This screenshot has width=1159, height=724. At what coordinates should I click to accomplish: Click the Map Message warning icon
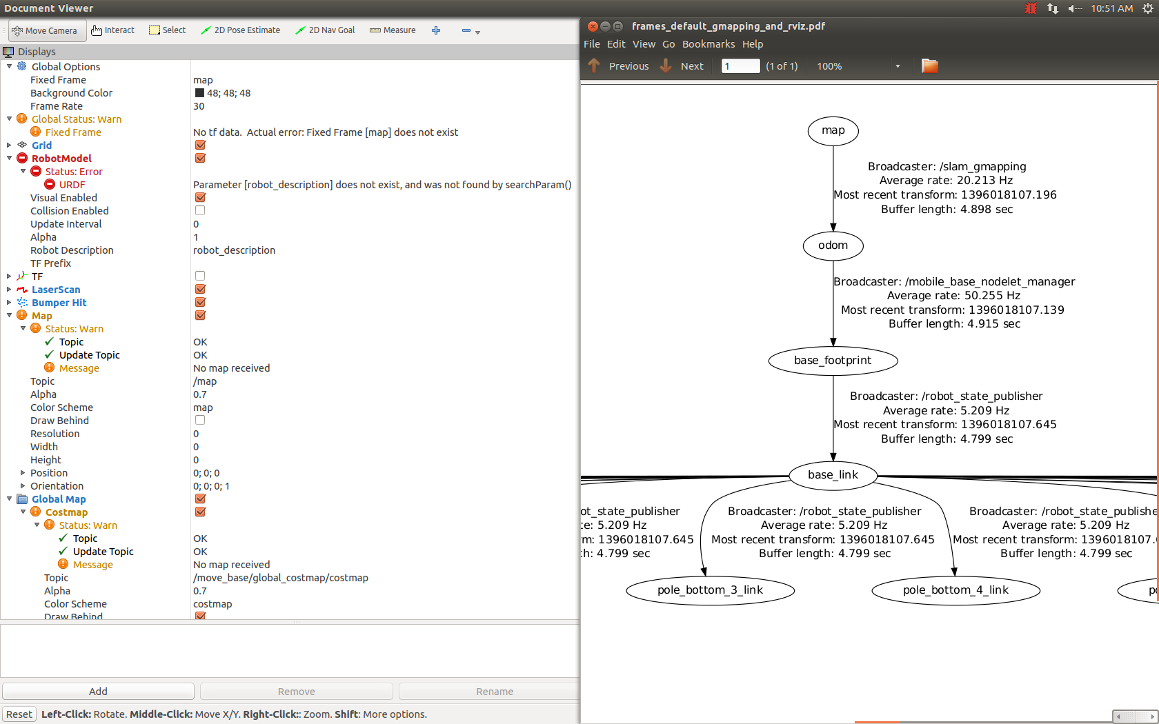(x=50, y=368)
